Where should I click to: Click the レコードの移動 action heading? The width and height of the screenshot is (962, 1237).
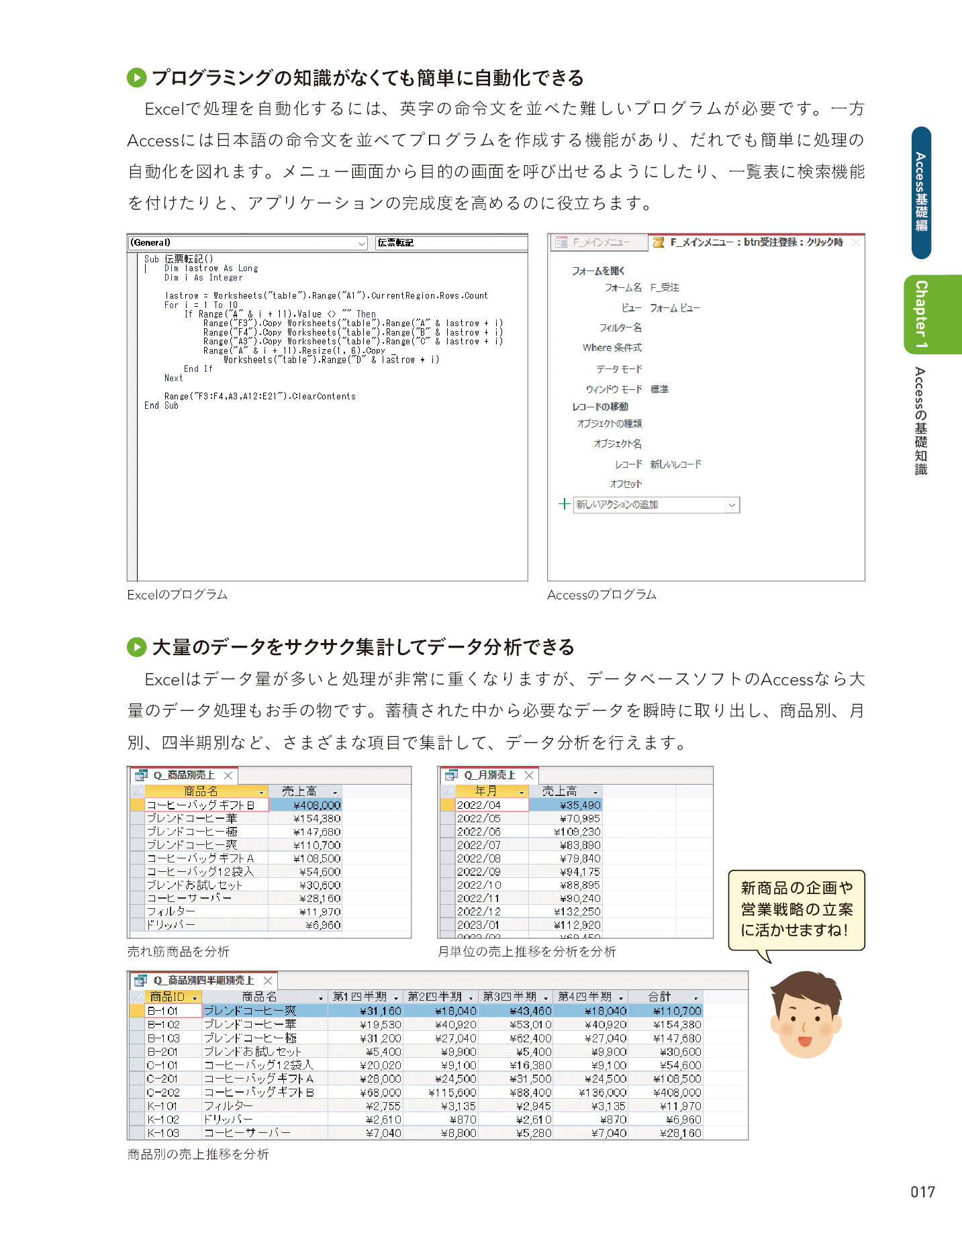click(x=599, y=407)
